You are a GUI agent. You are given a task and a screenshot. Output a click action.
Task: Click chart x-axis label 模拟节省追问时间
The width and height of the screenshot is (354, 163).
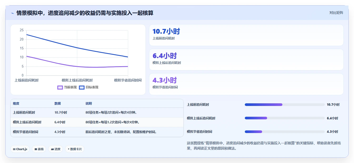click(128, 80)
